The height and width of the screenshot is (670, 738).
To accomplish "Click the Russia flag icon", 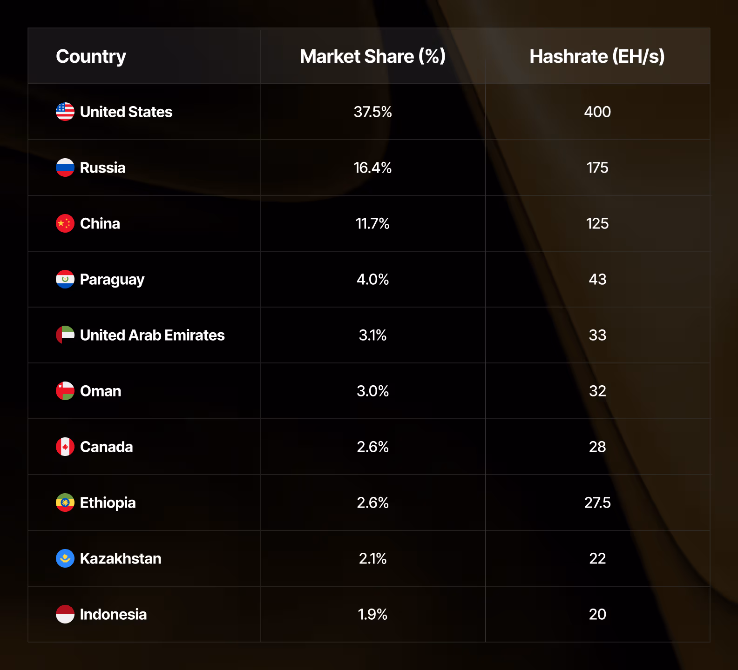I will [65, 167].
